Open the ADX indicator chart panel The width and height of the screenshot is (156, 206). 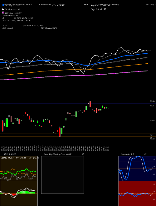19,169
